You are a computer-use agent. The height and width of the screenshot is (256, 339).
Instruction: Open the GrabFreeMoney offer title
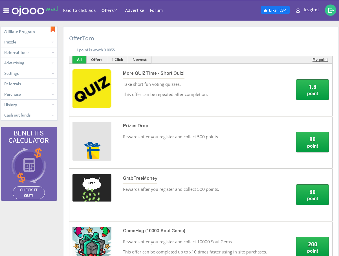coord(140,178)
